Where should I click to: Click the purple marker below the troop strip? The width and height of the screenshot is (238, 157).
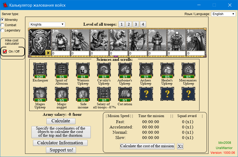[x=116, y=56]
